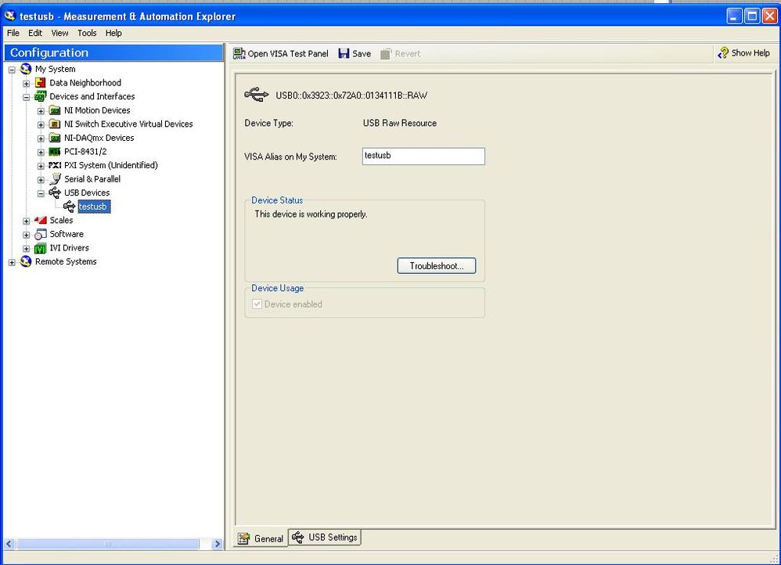
Task: Click the IVI Drivers icon
Action: click(x=41, y=248)
